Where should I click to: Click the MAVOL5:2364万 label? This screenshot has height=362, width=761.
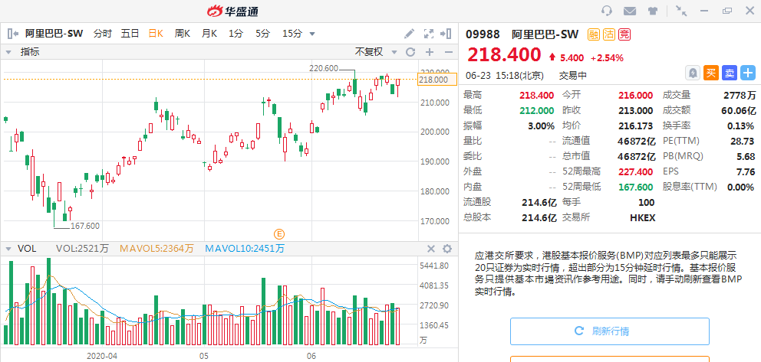tap(156, 249)
